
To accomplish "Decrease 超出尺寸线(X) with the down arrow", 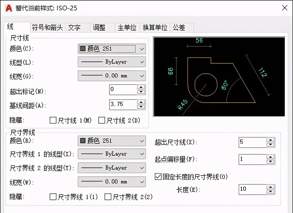I will click(270, 144).
